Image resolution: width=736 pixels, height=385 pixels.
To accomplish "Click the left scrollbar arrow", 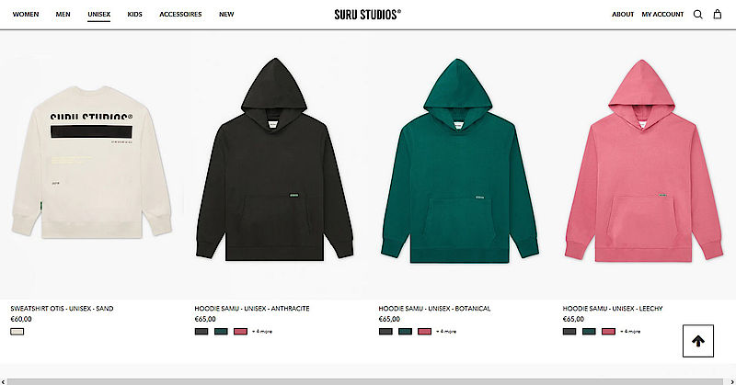I will click(4, 381).
